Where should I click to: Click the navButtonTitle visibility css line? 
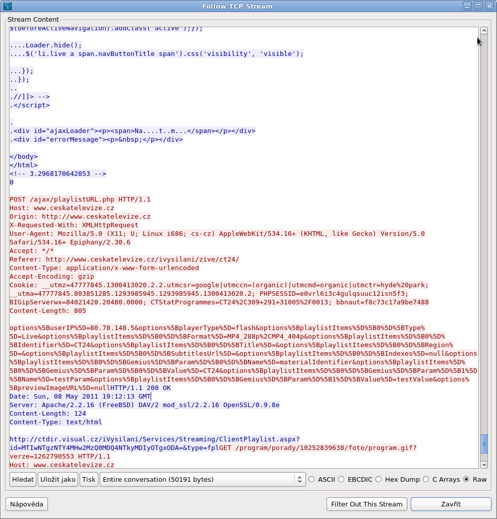(x=157, y=53)
